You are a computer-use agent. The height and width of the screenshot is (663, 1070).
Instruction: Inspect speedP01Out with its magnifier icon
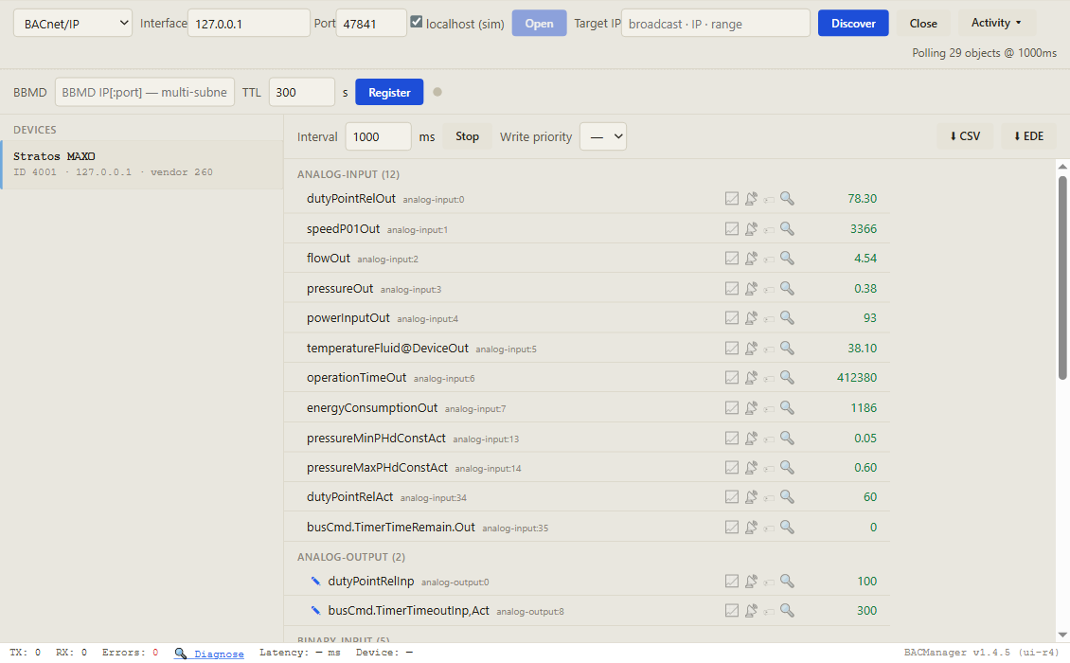788,229
